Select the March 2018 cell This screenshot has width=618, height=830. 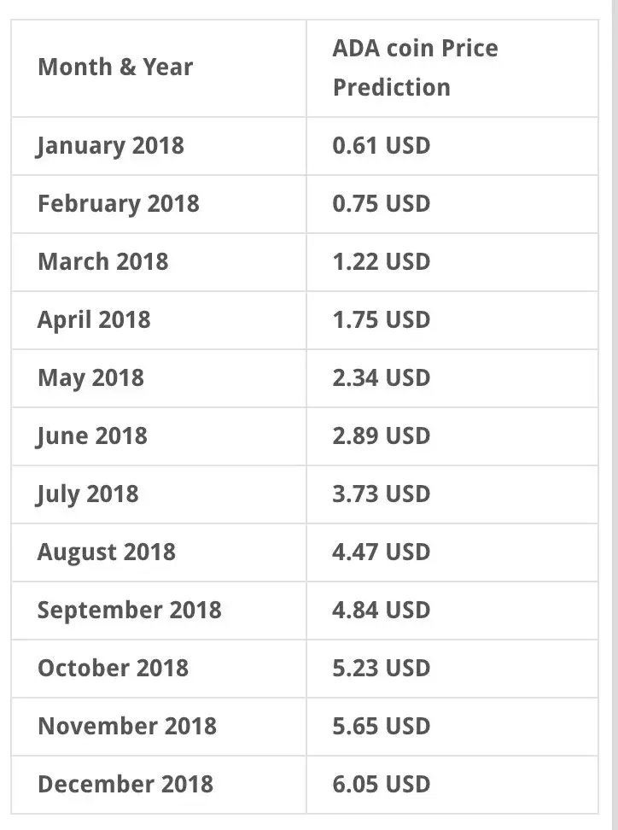coord(102,261)
